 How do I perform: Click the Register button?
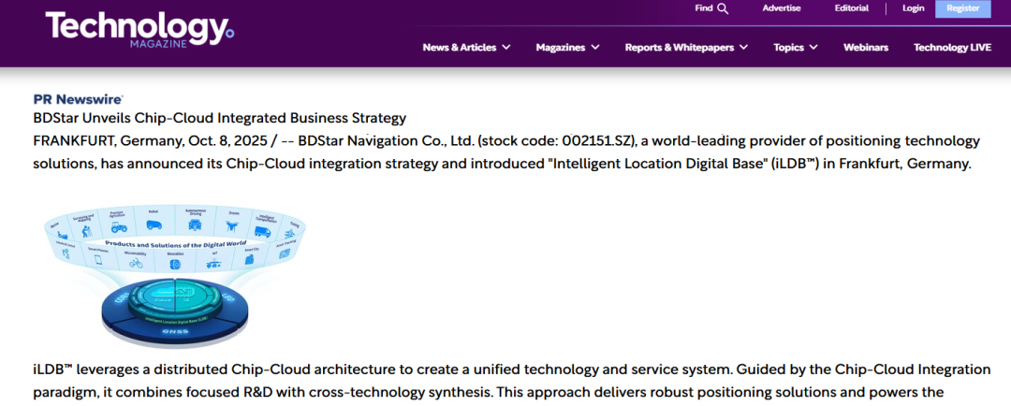[962, 8]
